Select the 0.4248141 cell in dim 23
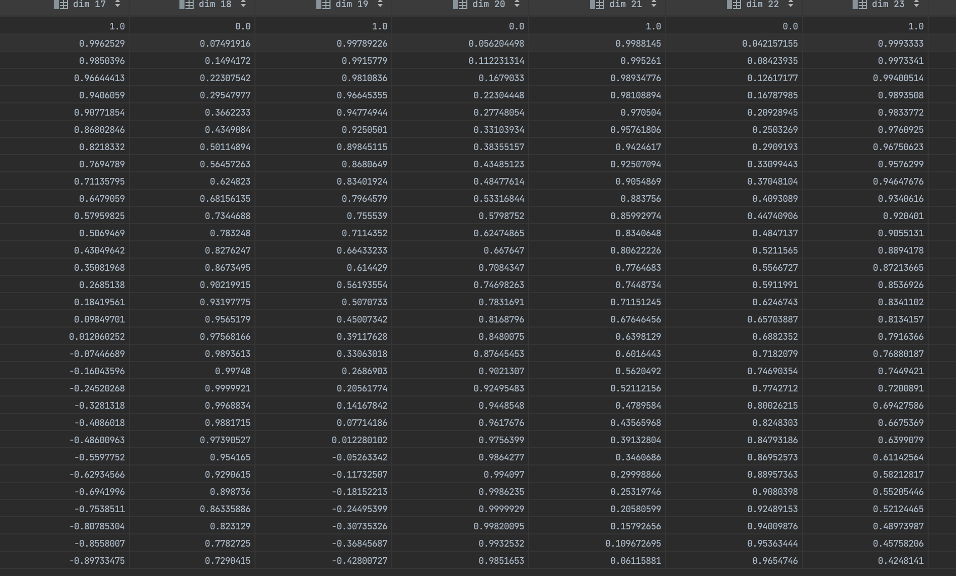 pyautogui.click(x=901, y=561)
